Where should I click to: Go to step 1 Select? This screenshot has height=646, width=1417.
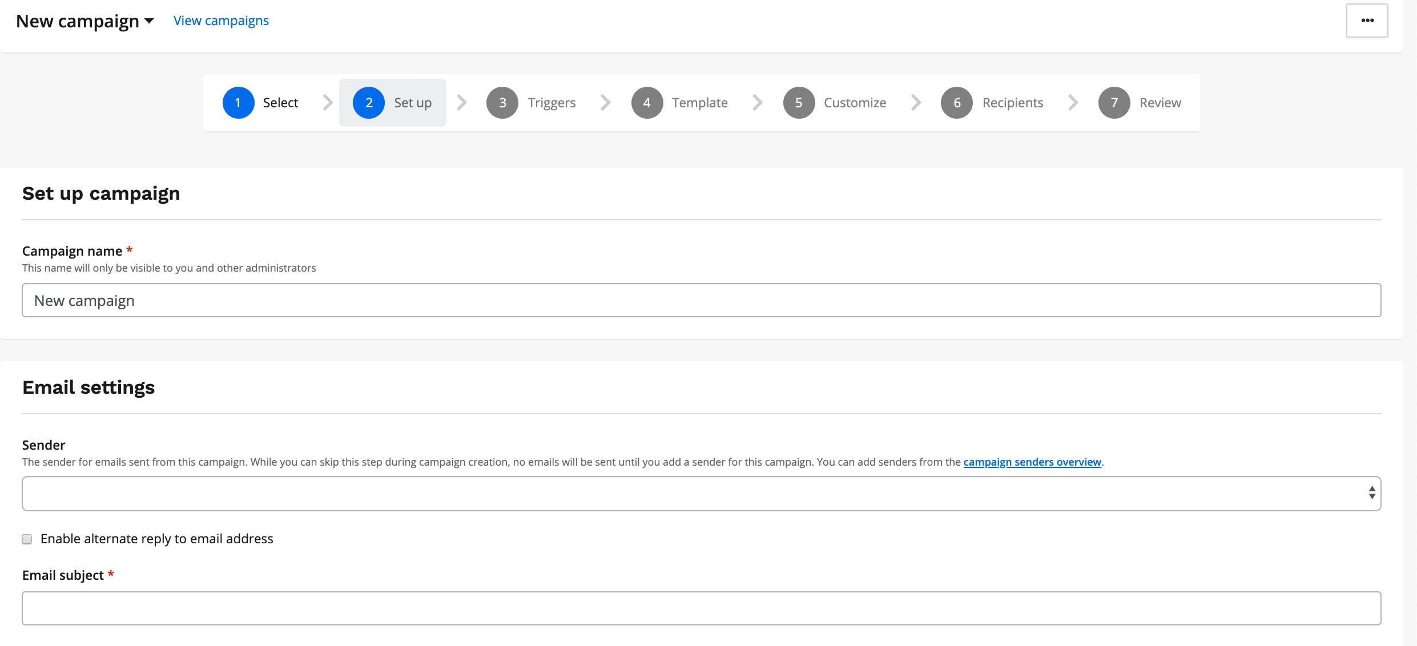tap(261, 103)
